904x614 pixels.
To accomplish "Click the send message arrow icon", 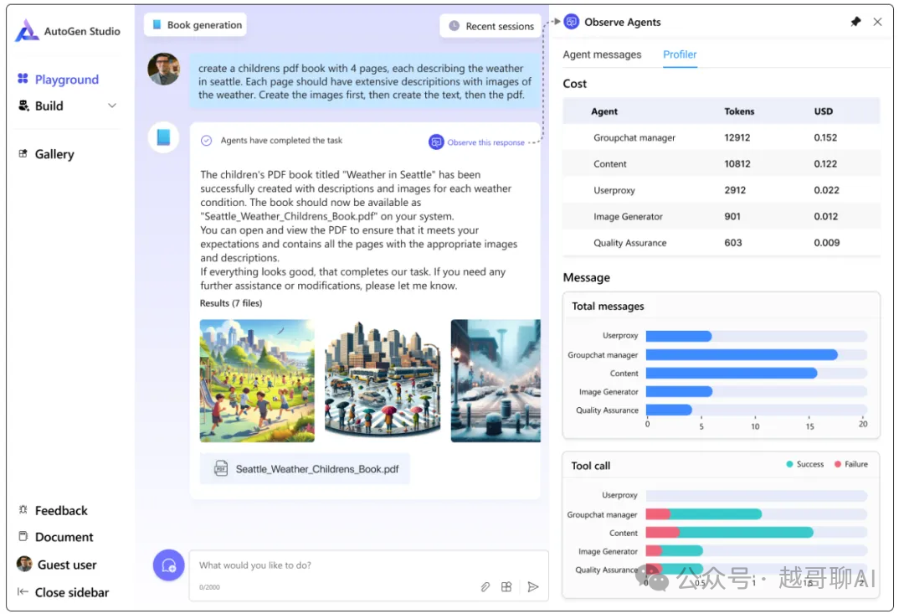I will pos(533,587).
